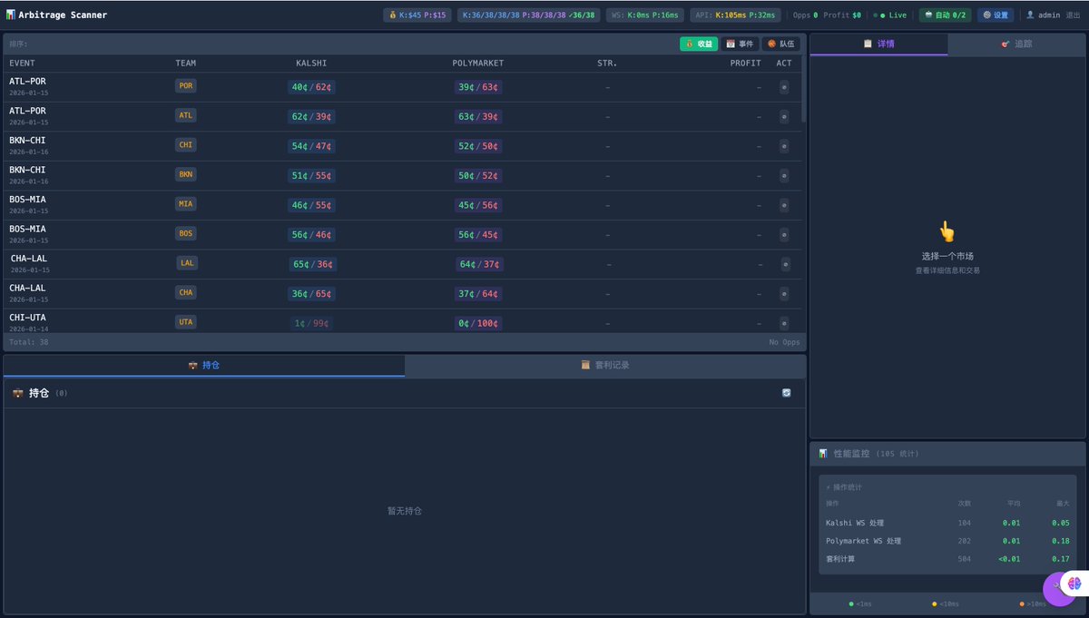The height and width of the screenshot is (618, 1089).
Task: Click the 套利计算 stats row
Action: click(947, 559)
